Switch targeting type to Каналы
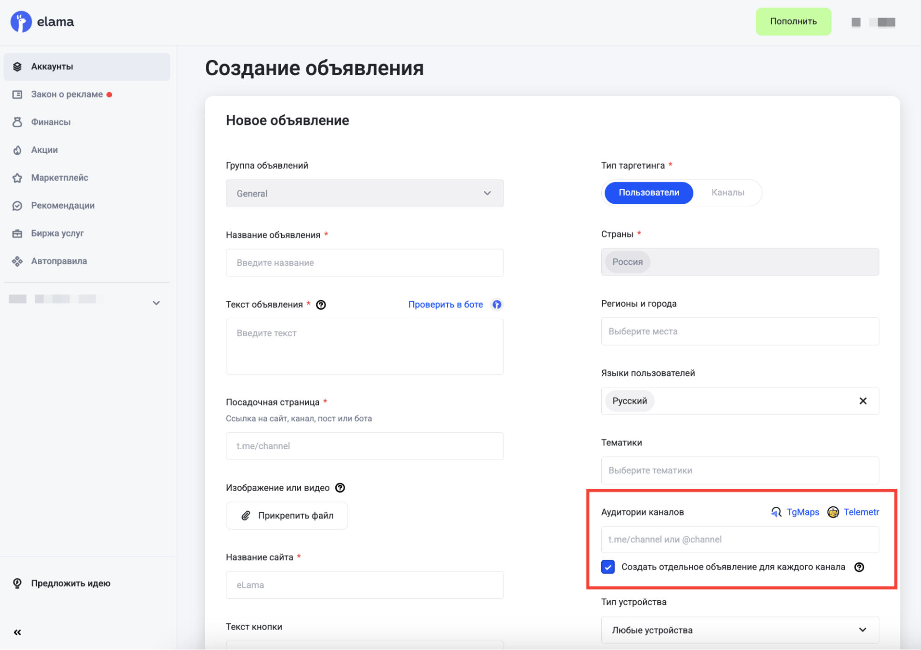This screenshot has height=650, width=921. pyautogui.click(x=727, y=193)
